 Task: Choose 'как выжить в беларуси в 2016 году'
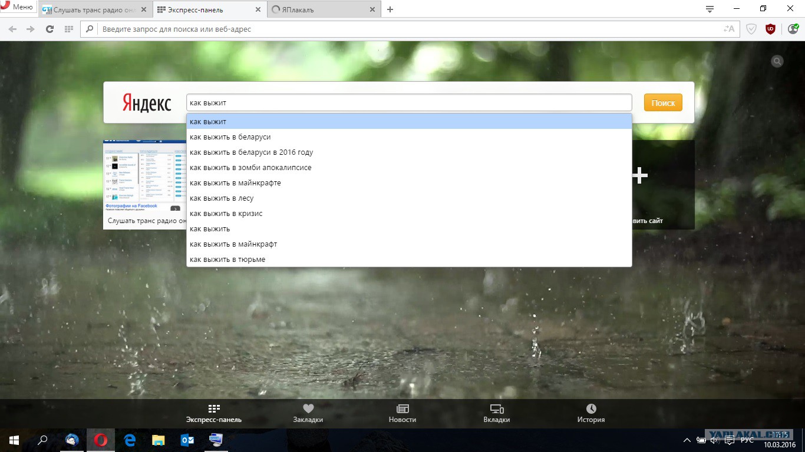pos(409,152)
